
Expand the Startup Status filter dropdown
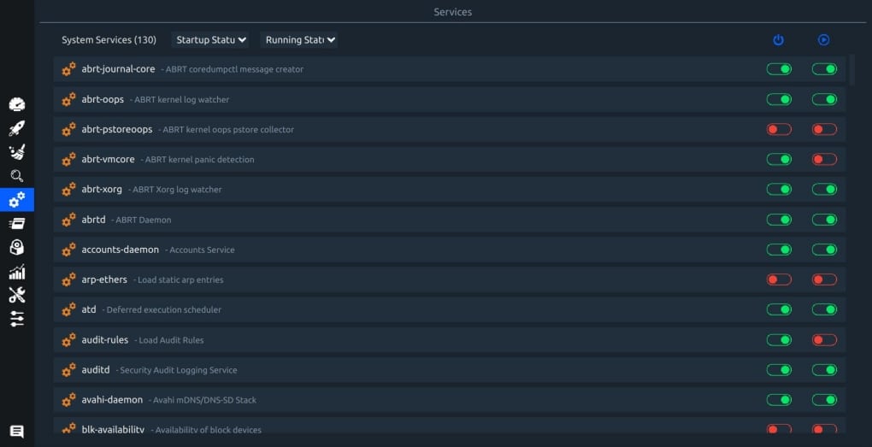(x=210, y=40)
